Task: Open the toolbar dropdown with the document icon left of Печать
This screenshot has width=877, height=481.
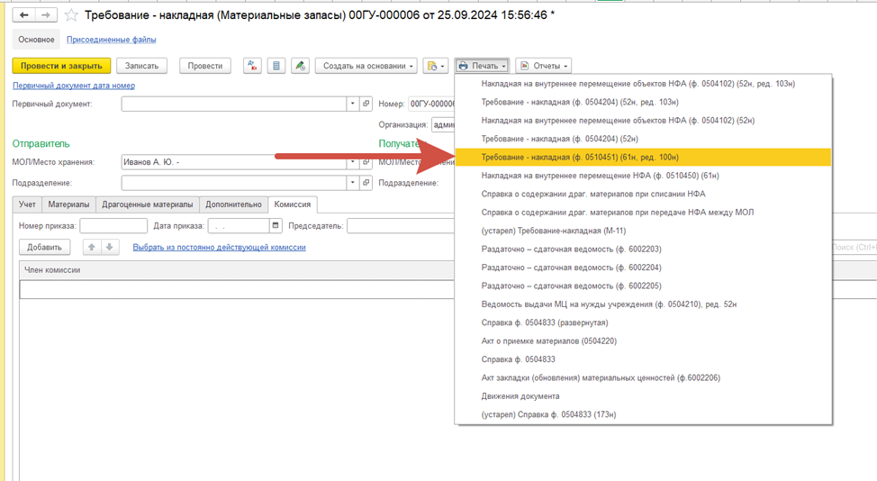Action: point(436,66)
